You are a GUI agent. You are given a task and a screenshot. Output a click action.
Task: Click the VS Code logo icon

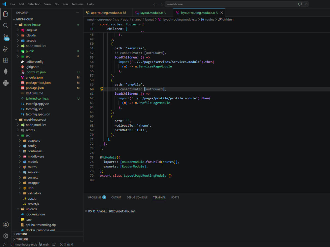(x=4, y=4)
